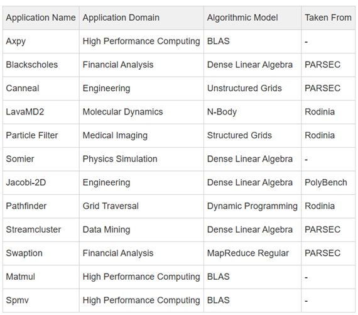Click the Medical Imaging cell

click(x=115, y=136)
